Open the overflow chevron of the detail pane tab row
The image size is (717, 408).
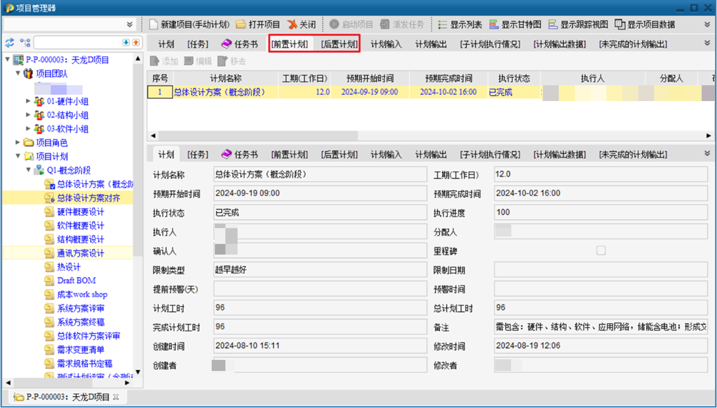pyautogui.click(x=707, y=153)
